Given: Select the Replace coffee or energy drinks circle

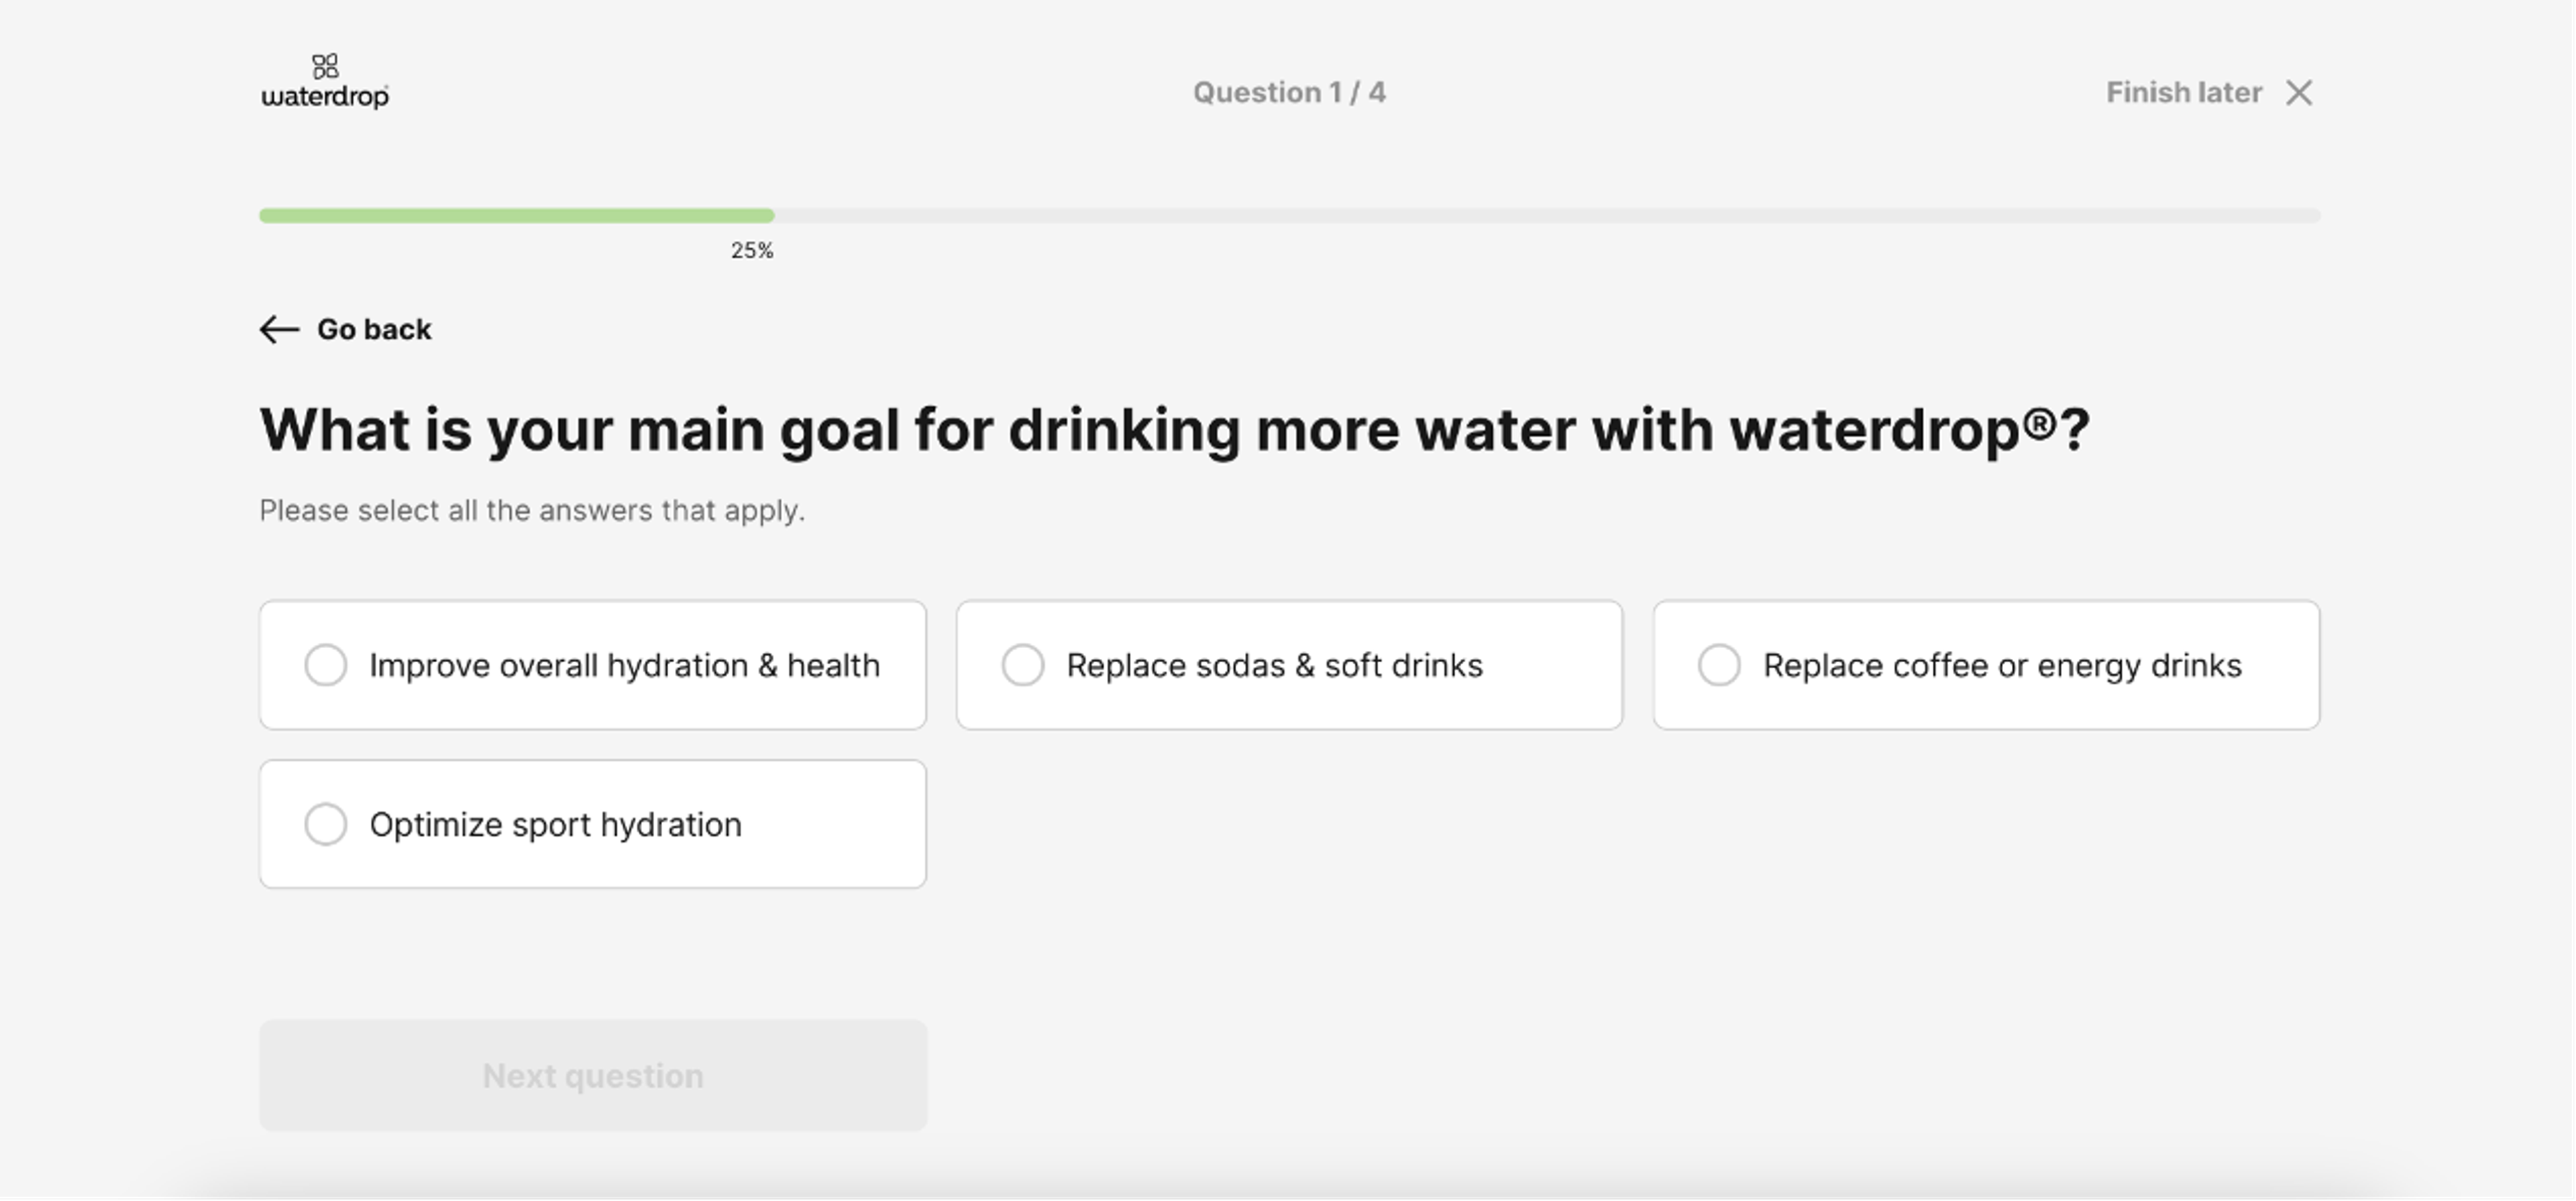Looking at the screenshot, I should coord(1719,664).
